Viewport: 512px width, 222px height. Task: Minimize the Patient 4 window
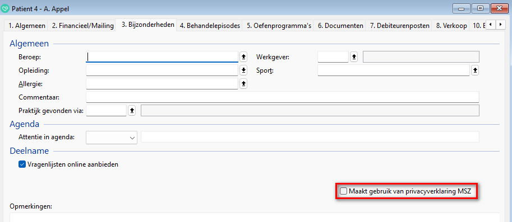[x=462, y=9]
